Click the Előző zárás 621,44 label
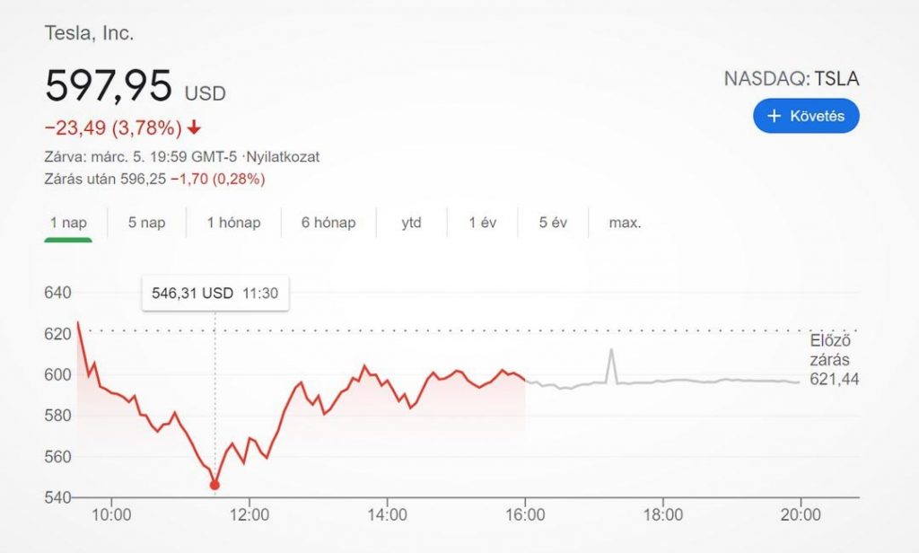This screenshot has height=553, width=919. (x=834, y=360)
